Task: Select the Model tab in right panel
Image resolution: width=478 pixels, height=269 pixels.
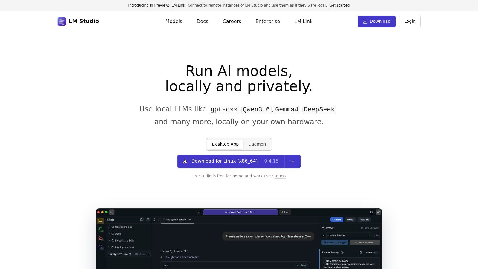Action: click(x=350, y=220)
